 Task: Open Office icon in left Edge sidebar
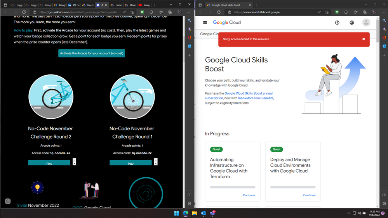pos(189,38)
